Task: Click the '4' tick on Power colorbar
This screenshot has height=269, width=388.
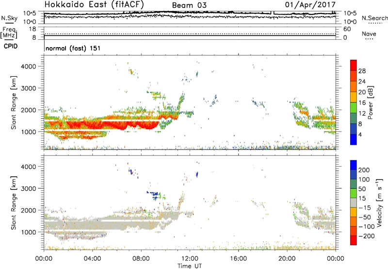Action: click(360, 134)
